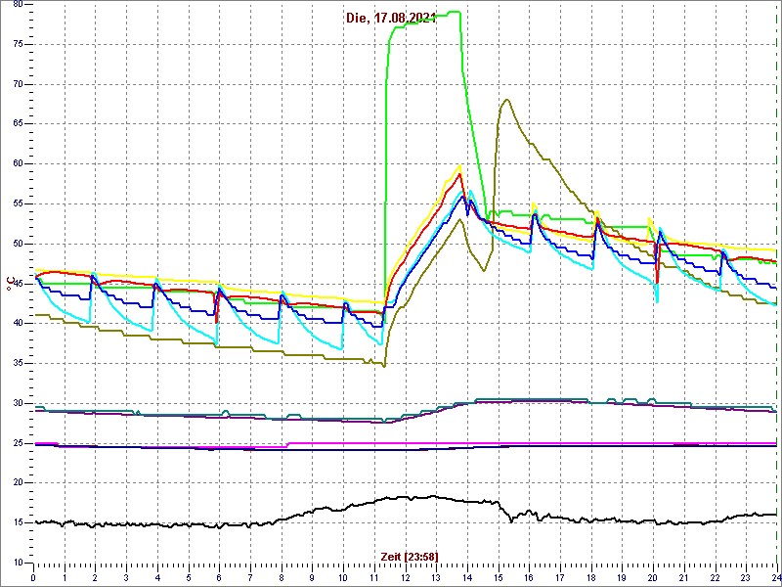Click hour 17 on the time axis
This screenshot has height=587, width=782.
(560, 577)
